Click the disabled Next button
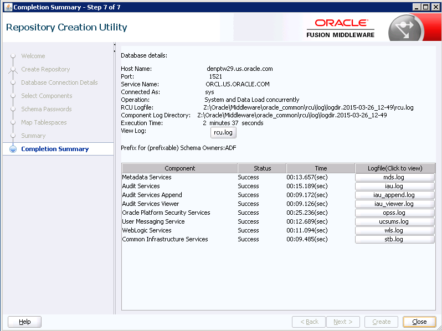Screen dimensions: 442x331 point(343,322)
